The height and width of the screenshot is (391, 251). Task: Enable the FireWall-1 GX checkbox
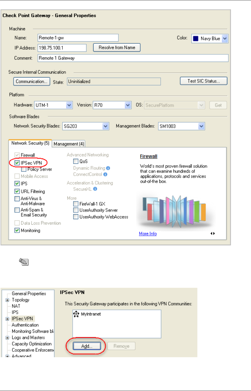76,204
